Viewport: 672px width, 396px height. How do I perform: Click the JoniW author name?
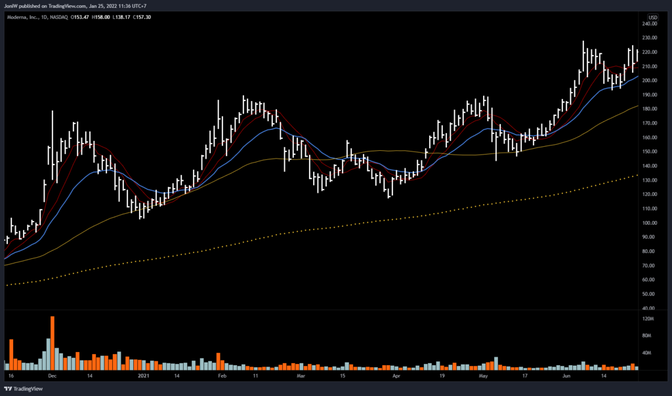tap(11, 6)
